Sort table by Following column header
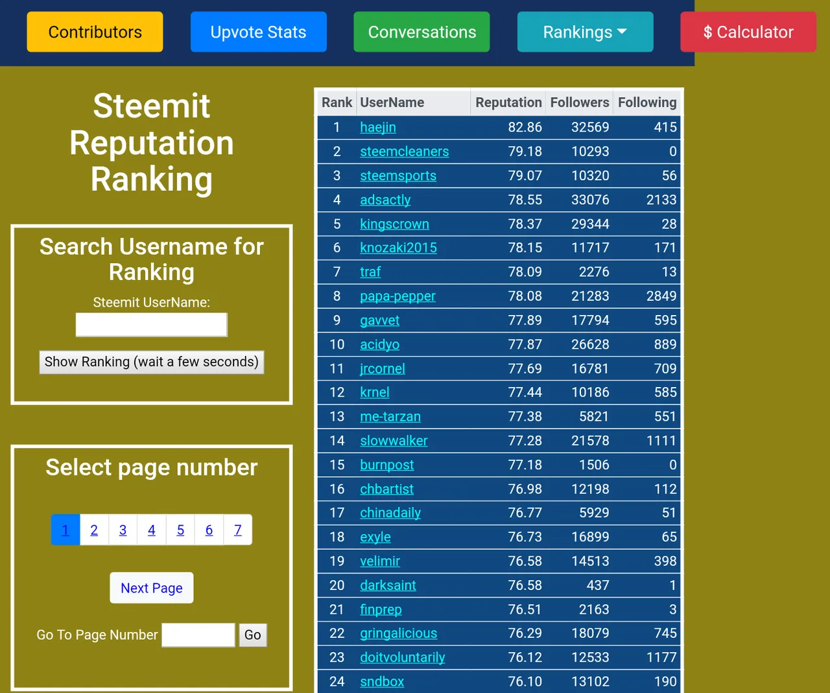 (x=647, y=102)
